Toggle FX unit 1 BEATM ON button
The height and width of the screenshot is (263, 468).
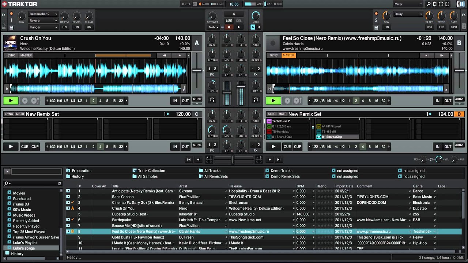64,27
